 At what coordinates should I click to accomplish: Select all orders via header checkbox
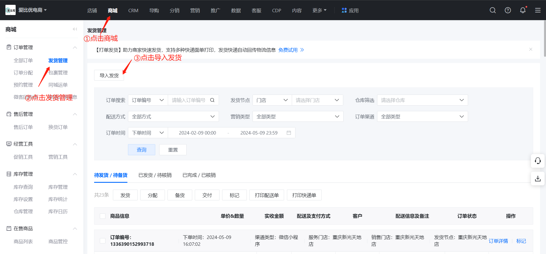coord(103,216)
